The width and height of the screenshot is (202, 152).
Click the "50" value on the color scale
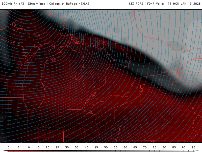(106, 147)
